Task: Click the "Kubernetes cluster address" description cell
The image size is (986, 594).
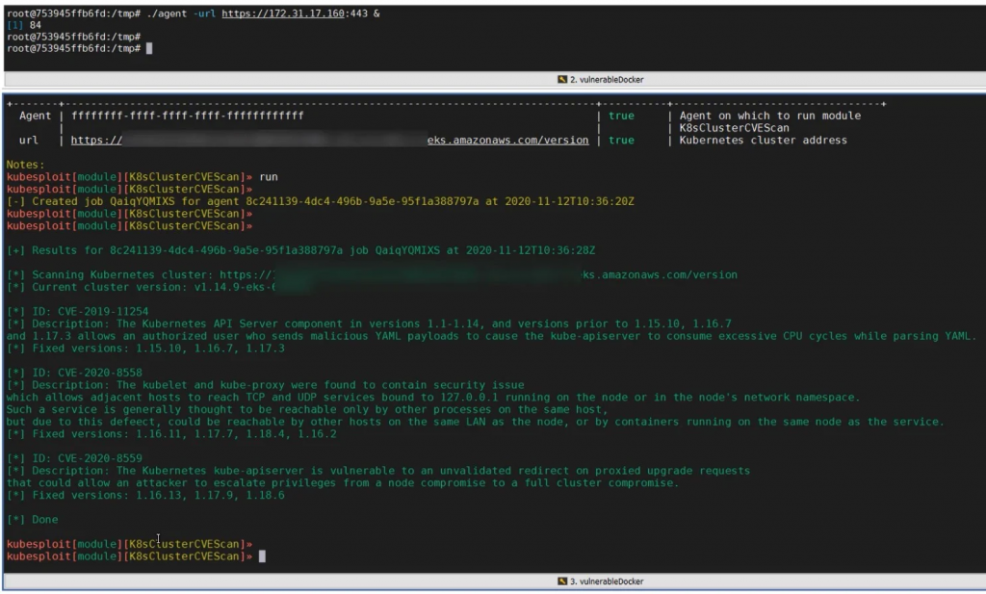Action: click(x=763, y=141)
